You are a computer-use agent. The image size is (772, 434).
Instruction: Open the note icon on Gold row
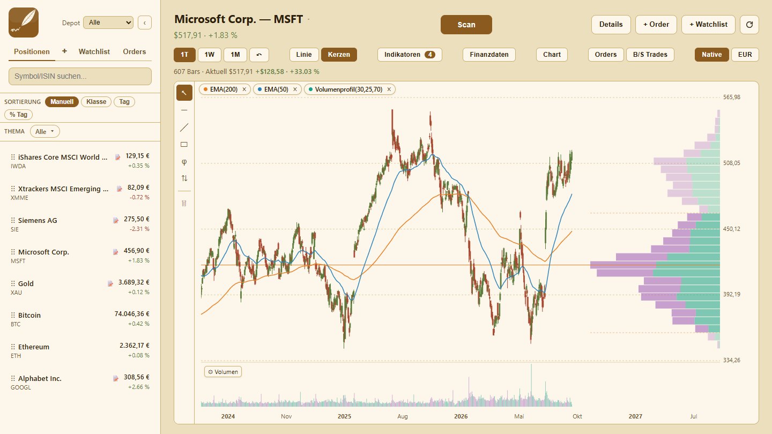110,283
